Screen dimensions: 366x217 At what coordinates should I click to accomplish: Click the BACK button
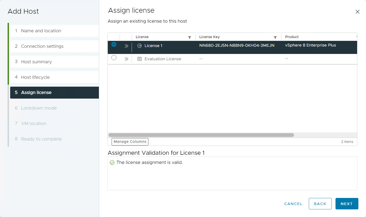[320, 204]
